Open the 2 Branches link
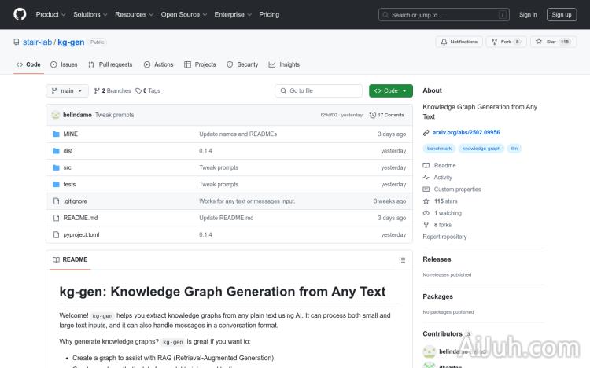Viewport: 590px width, 368px height. pyautogui.click(x=112, y=91)
